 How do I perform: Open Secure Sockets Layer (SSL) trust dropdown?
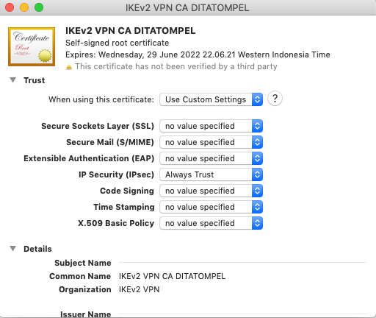pyautogui.click(x=211, y=126)
